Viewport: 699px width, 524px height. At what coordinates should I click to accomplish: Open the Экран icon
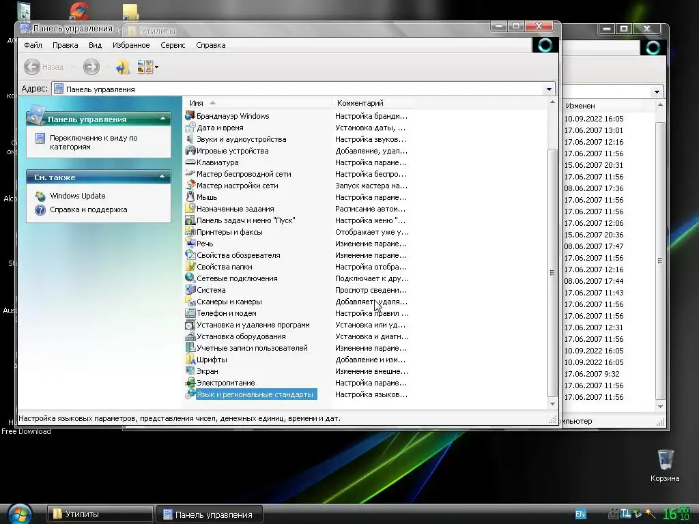coord(190,370)
